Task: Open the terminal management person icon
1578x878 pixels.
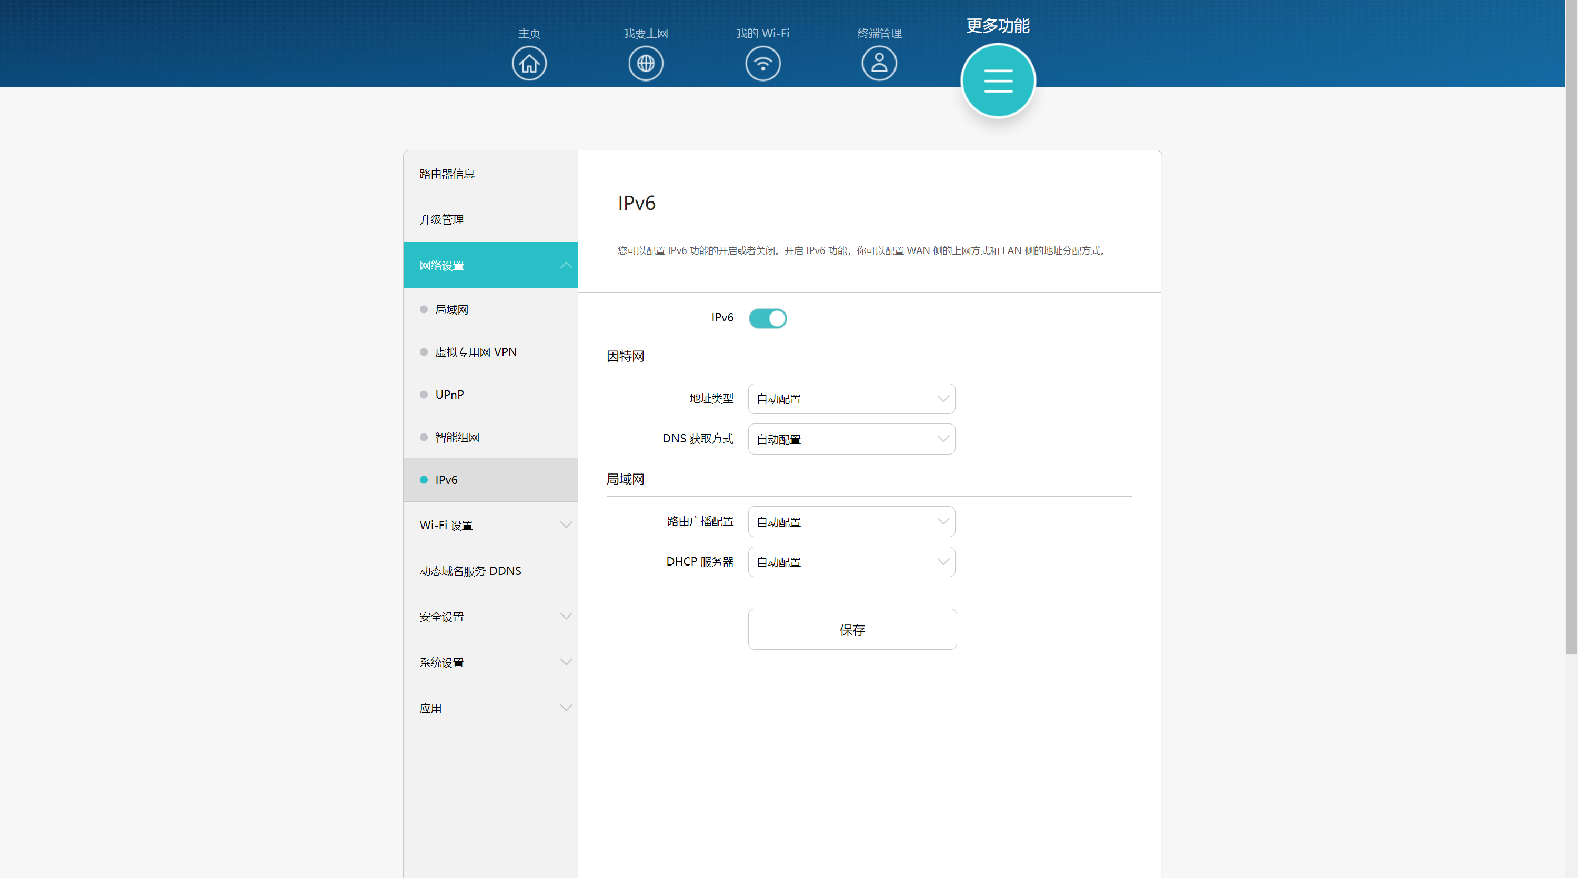Action: (879, 64)
